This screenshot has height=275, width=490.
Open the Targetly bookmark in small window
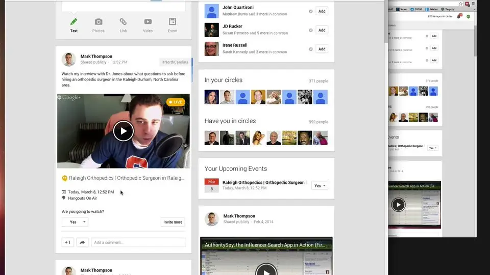click(x=448, y=9)
